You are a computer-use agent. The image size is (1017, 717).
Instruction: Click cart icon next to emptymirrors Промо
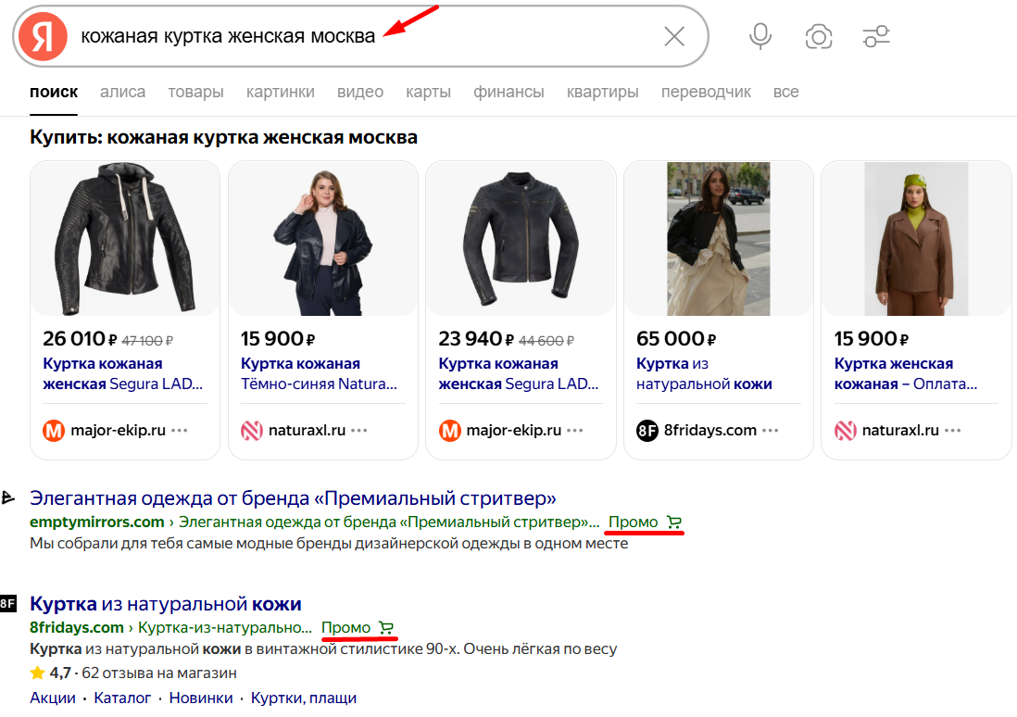click(x=673, y=522)
